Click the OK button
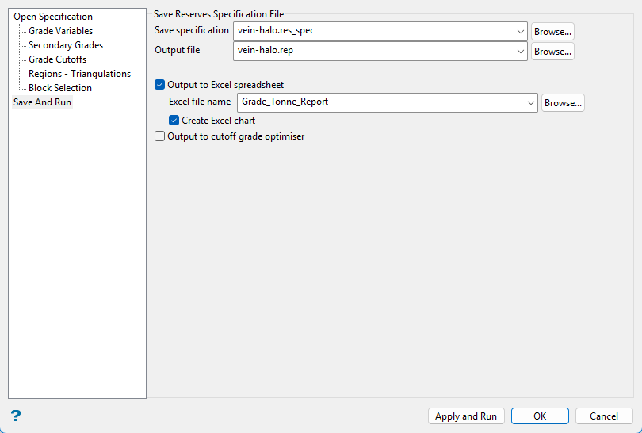This screenshot has width=642, height=433. click(x=540, y=416)
